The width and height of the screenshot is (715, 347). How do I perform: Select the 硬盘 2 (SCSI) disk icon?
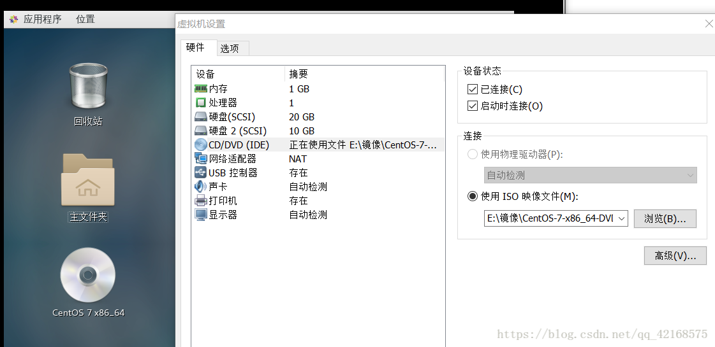pos(201,131)
